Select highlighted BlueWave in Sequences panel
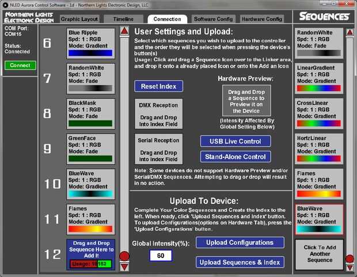Image resolution: width=357 pixels, height=277 pixels. pyautogui.click(x=319, y=219)
